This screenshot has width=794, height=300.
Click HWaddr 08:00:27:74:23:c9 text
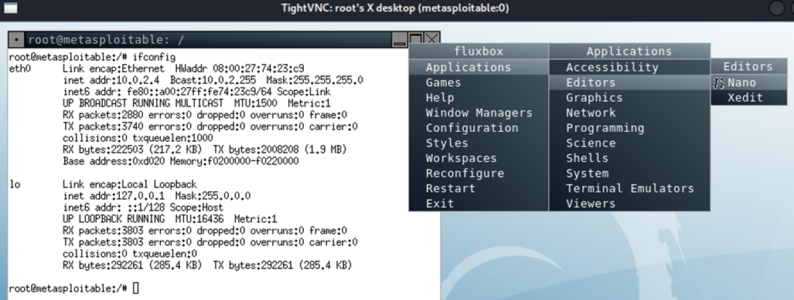[x=240, y=69]
